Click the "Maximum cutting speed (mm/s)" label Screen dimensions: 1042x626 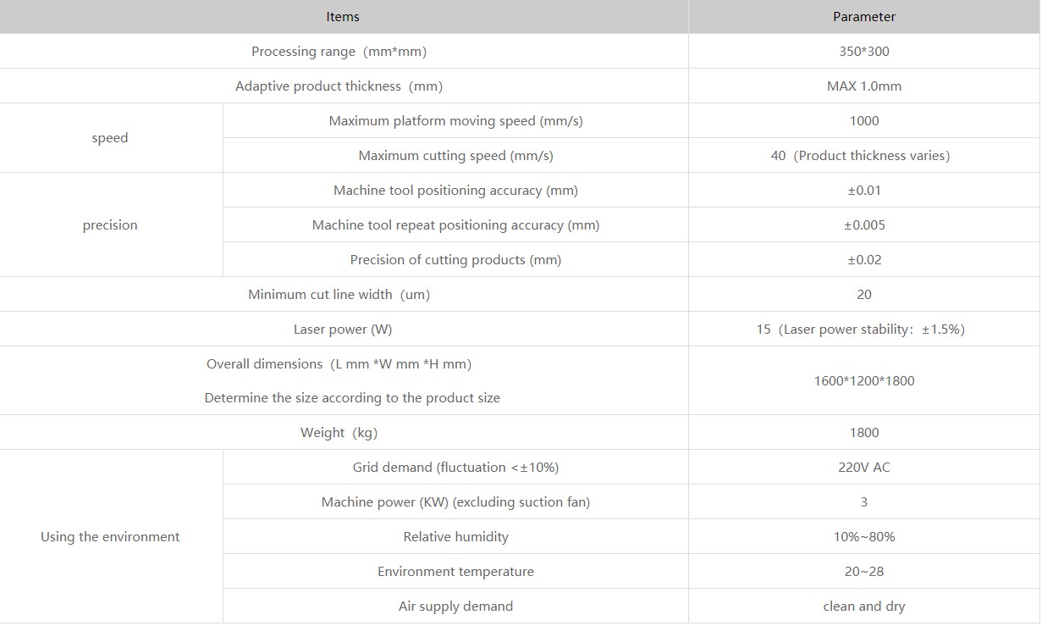[x=455, y=156]
